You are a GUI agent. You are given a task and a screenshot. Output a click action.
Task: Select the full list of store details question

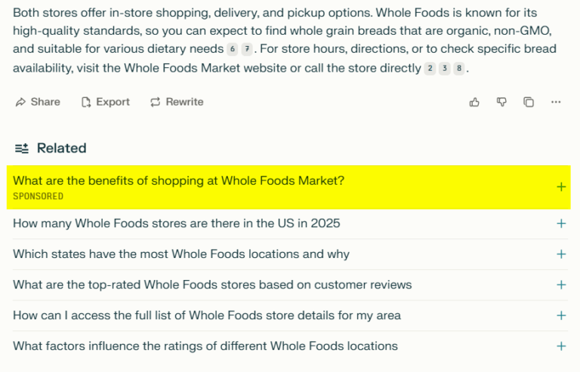(x=206, y=315)
